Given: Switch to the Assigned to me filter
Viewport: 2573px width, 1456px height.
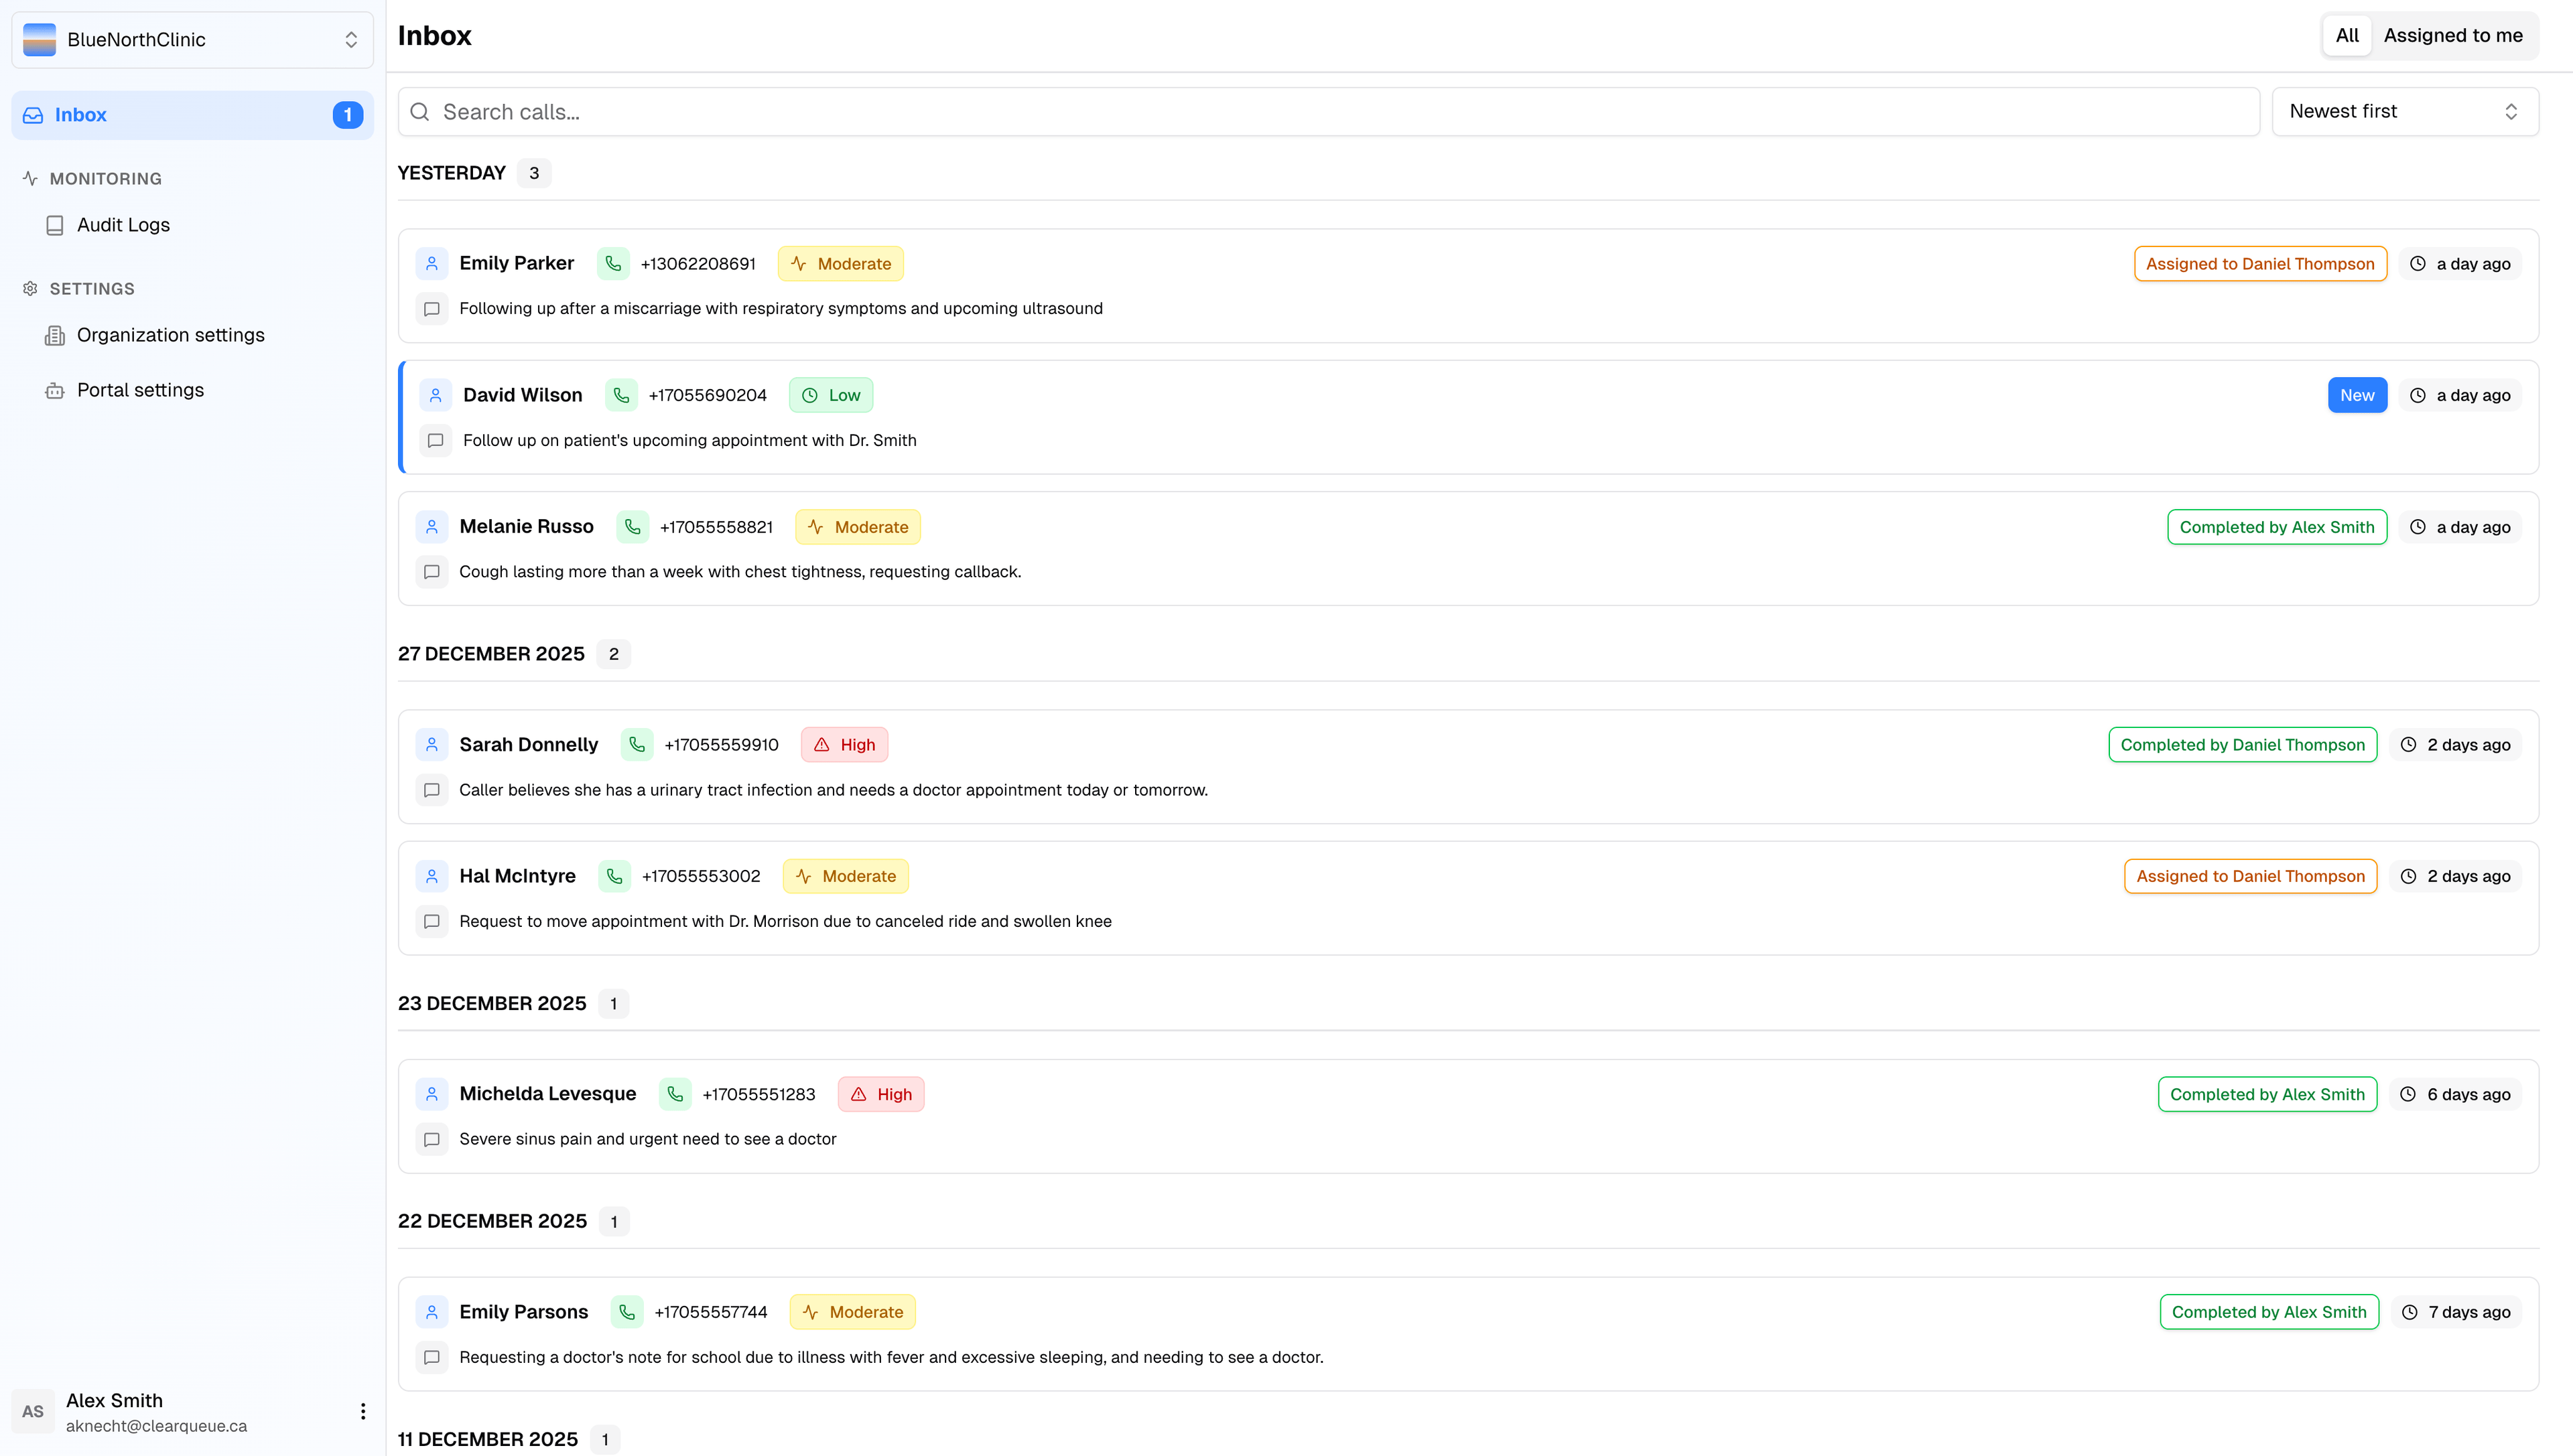Looking at the screenshot, I should tap(2453, 35).
